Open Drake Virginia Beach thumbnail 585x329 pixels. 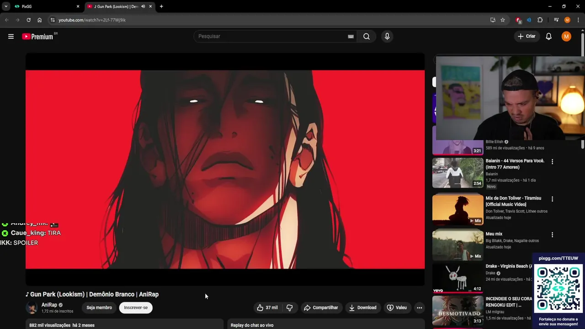(x=458, y=278)
